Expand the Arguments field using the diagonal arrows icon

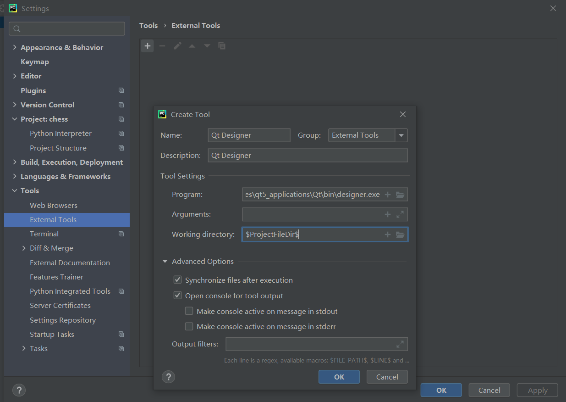(x=400, y=214)
